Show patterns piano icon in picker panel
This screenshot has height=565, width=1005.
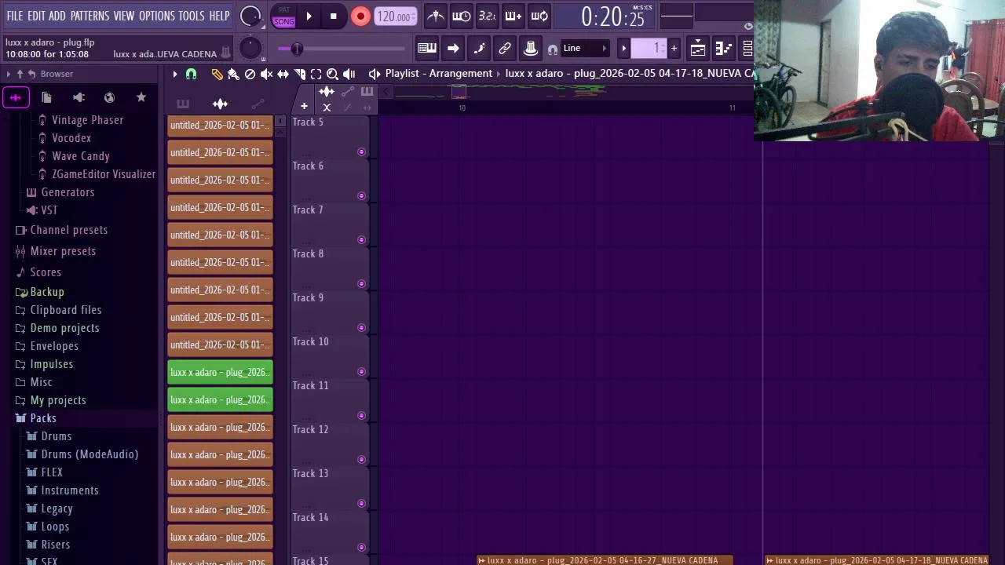click(x=183, y=104)
